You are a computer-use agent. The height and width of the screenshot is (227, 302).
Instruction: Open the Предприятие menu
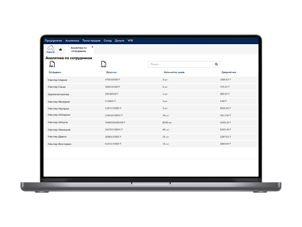(x=53, y=40)
